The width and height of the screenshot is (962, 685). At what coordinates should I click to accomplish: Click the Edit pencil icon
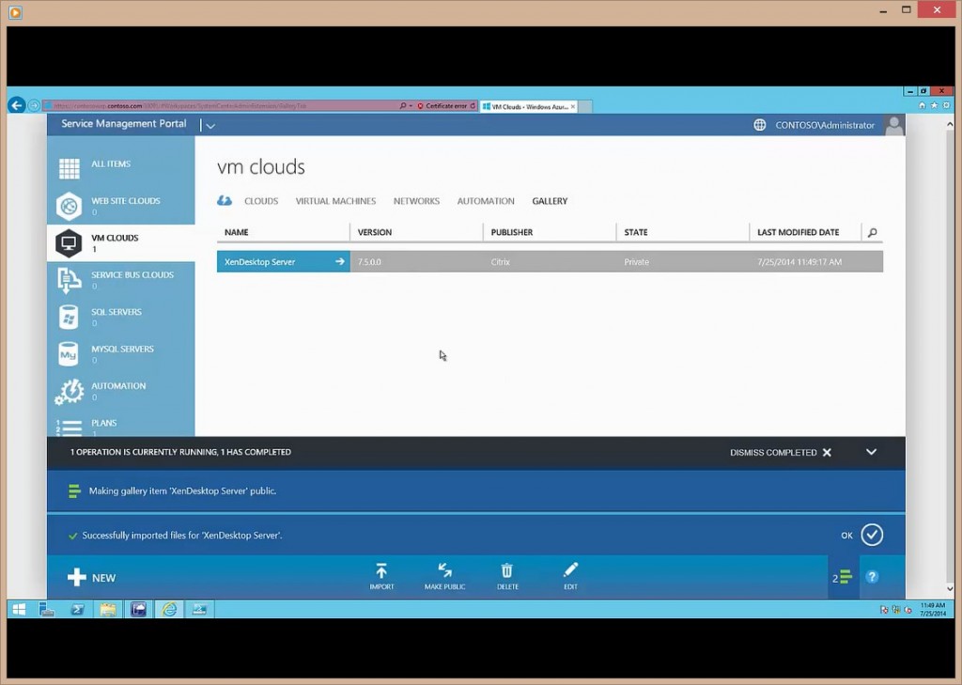coord(570,571)
